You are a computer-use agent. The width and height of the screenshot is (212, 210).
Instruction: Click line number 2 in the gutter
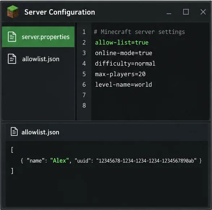[x=84, y=42]
